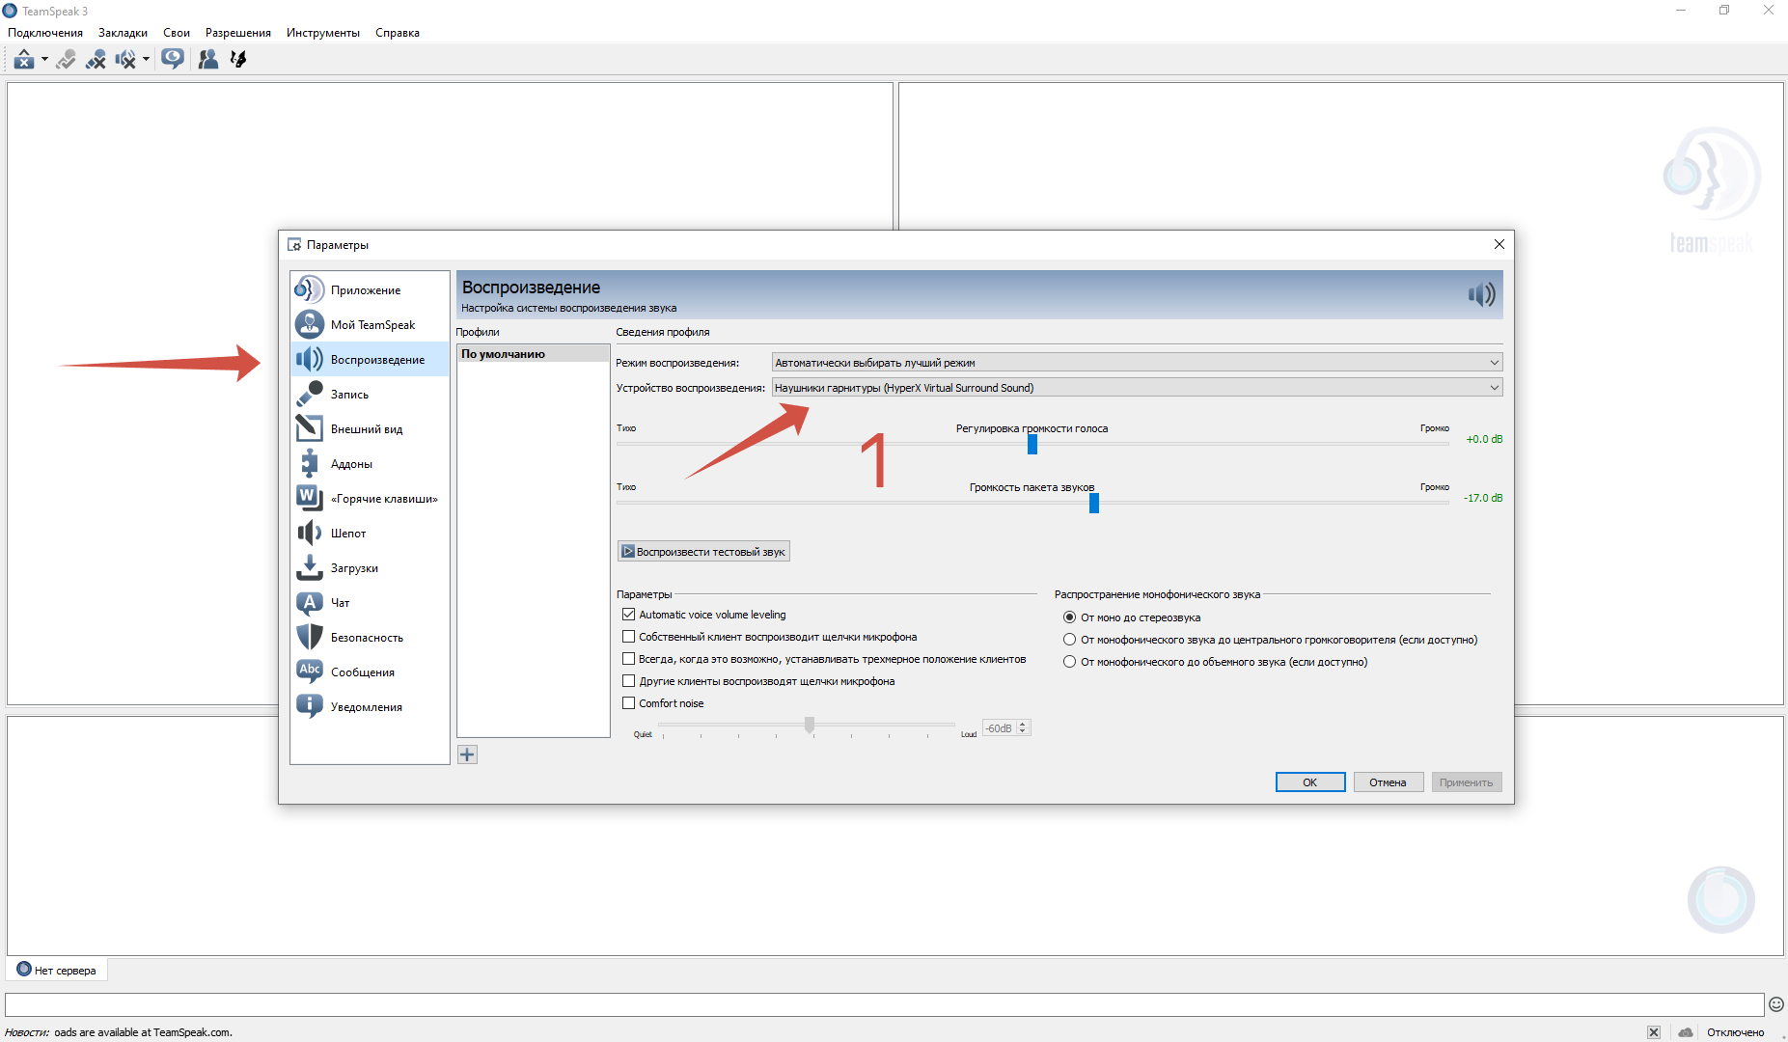Screen dimensions: 1788x1042
Task: Adjust the Регулировка громкости голоса slider handle
Action: tap(1032, 444)
